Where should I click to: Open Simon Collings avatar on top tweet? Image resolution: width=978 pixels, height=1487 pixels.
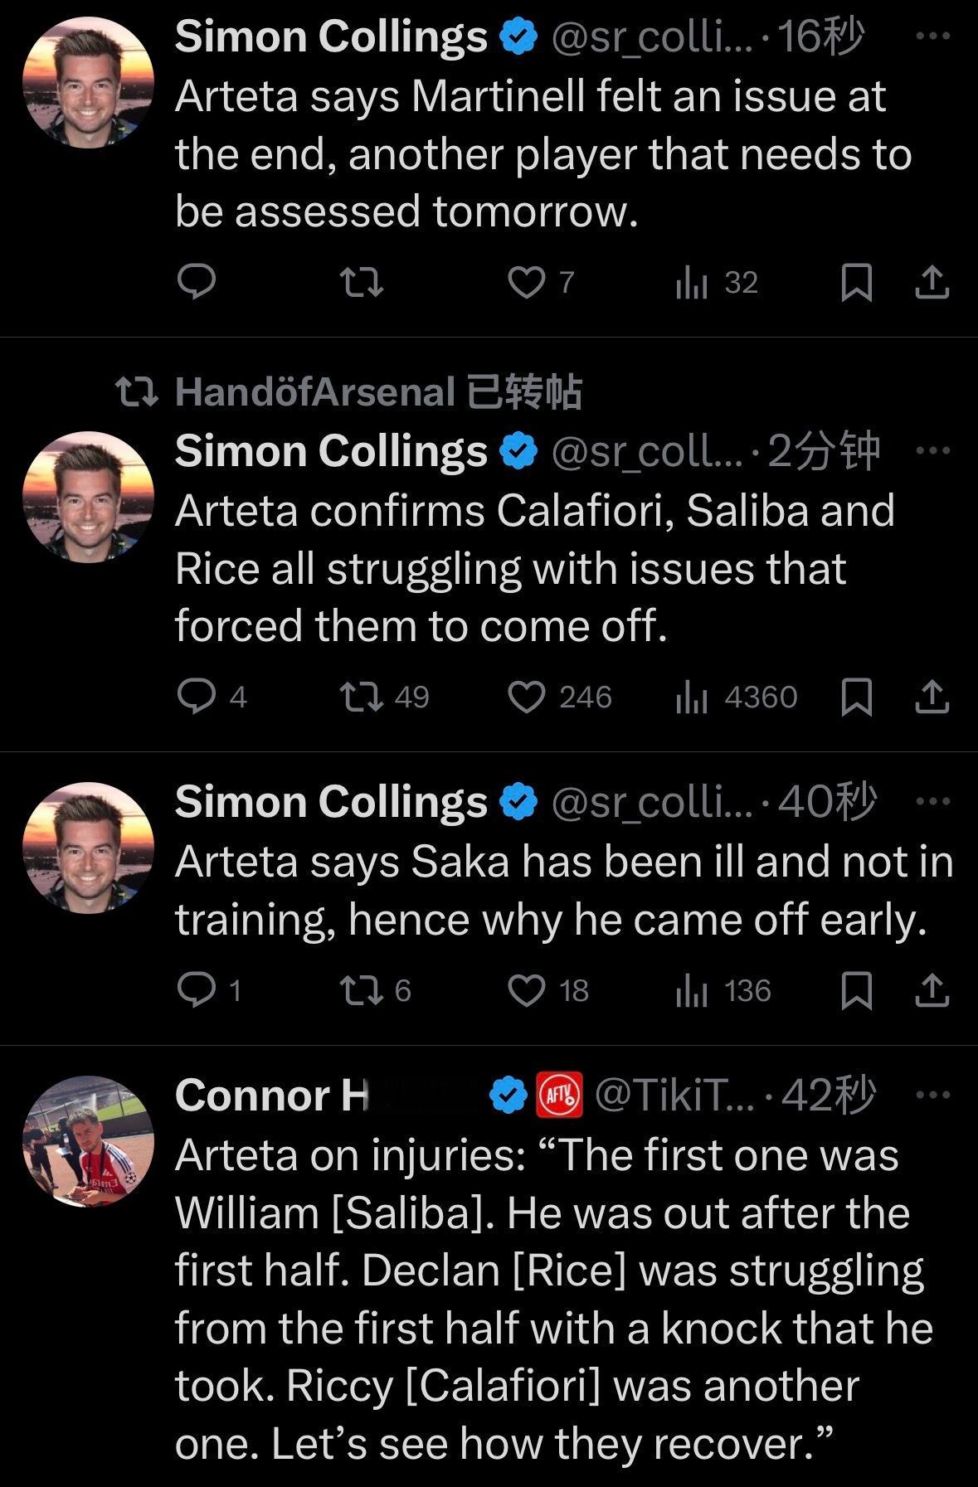88,82
